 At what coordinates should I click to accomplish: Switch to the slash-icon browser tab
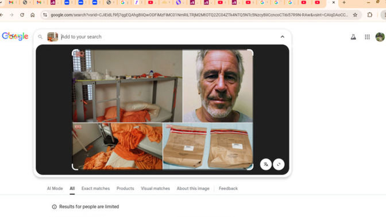[137, 2]
